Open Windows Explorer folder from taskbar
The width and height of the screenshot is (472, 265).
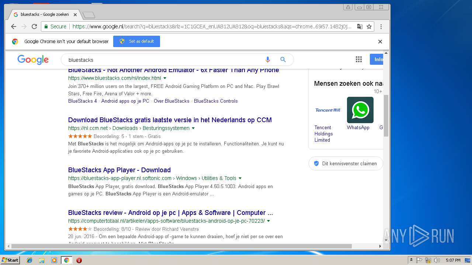(x=42, y=260)
